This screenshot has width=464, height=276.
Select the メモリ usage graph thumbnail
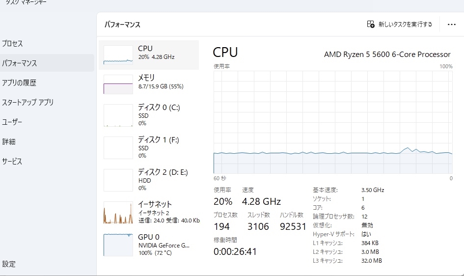click(x=118, y=84)
